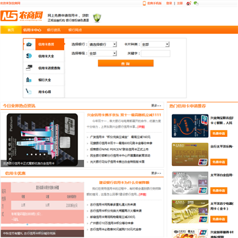
Task: Click 免费申请 for the 太平洋苏宁电器 gold card
Action: (x=219, y=219)
